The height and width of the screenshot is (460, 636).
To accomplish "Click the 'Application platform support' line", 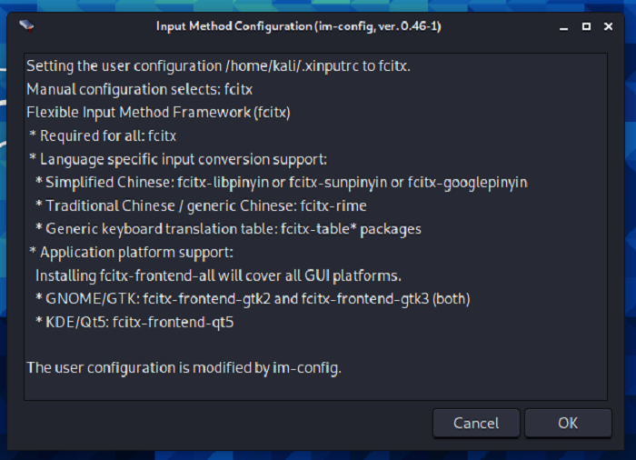I will (132, 252).
